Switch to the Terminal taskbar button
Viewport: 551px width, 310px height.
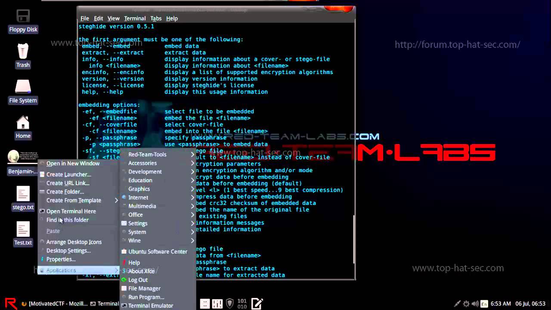[x=105, y=304]
